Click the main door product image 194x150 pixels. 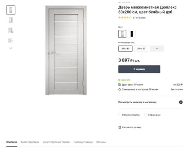(x=66, y=50)
